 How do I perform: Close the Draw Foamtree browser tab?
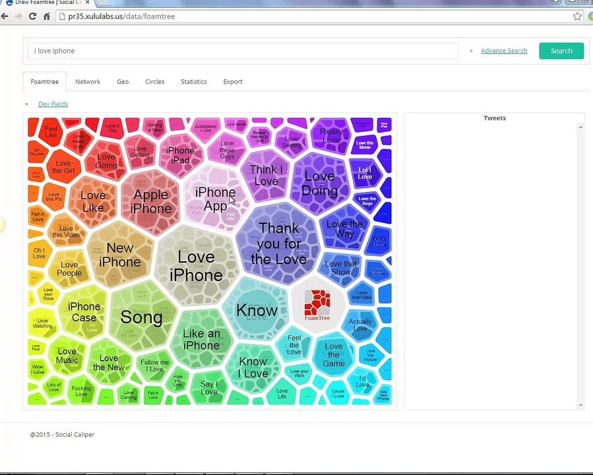pos(87,2)
